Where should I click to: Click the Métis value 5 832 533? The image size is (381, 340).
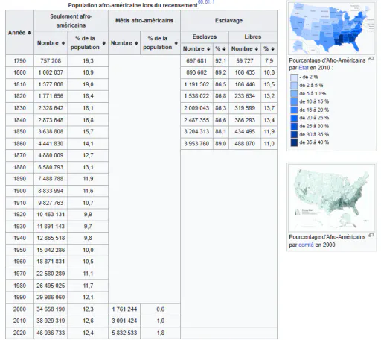point(124,333)
